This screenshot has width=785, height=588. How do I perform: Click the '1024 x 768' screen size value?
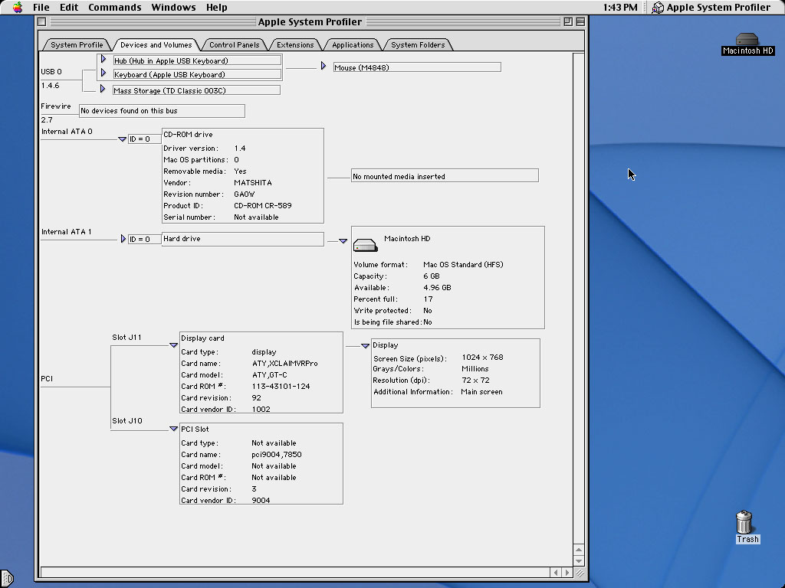483,357
